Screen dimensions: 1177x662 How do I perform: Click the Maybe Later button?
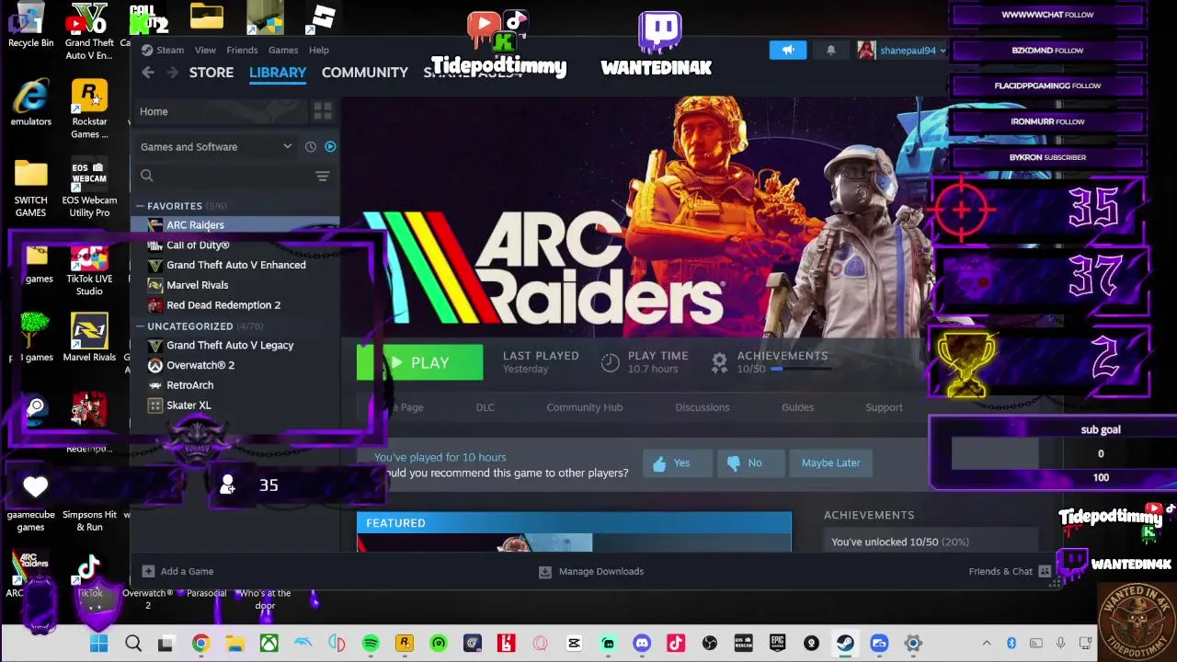pyautogui.click(x=830, y=463)
